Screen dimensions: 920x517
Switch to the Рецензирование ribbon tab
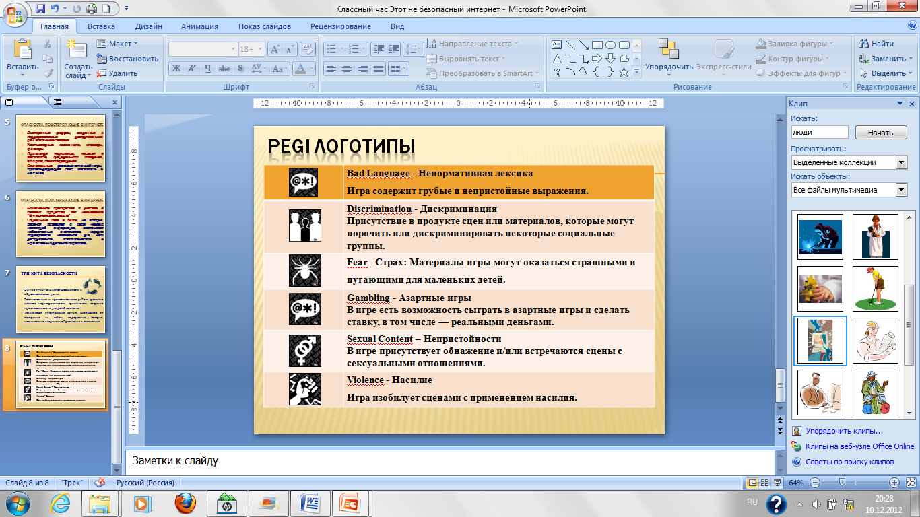click(x=341, y=26)
